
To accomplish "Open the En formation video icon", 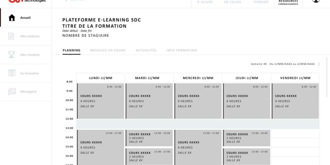I will coord(12,73).
